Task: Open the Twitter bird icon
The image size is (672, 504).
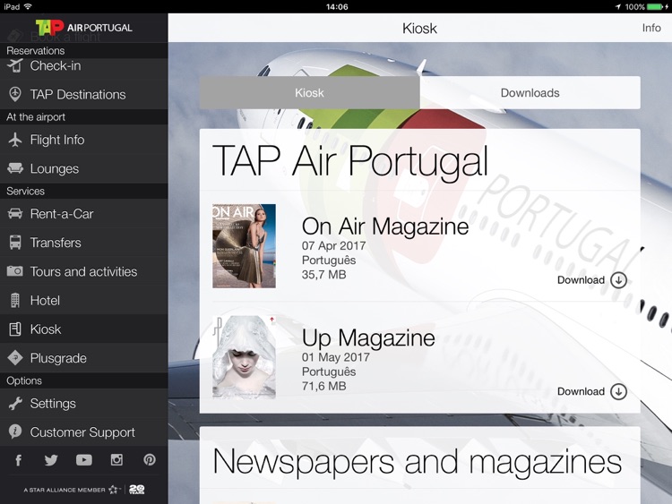Action: coord(51,460)
